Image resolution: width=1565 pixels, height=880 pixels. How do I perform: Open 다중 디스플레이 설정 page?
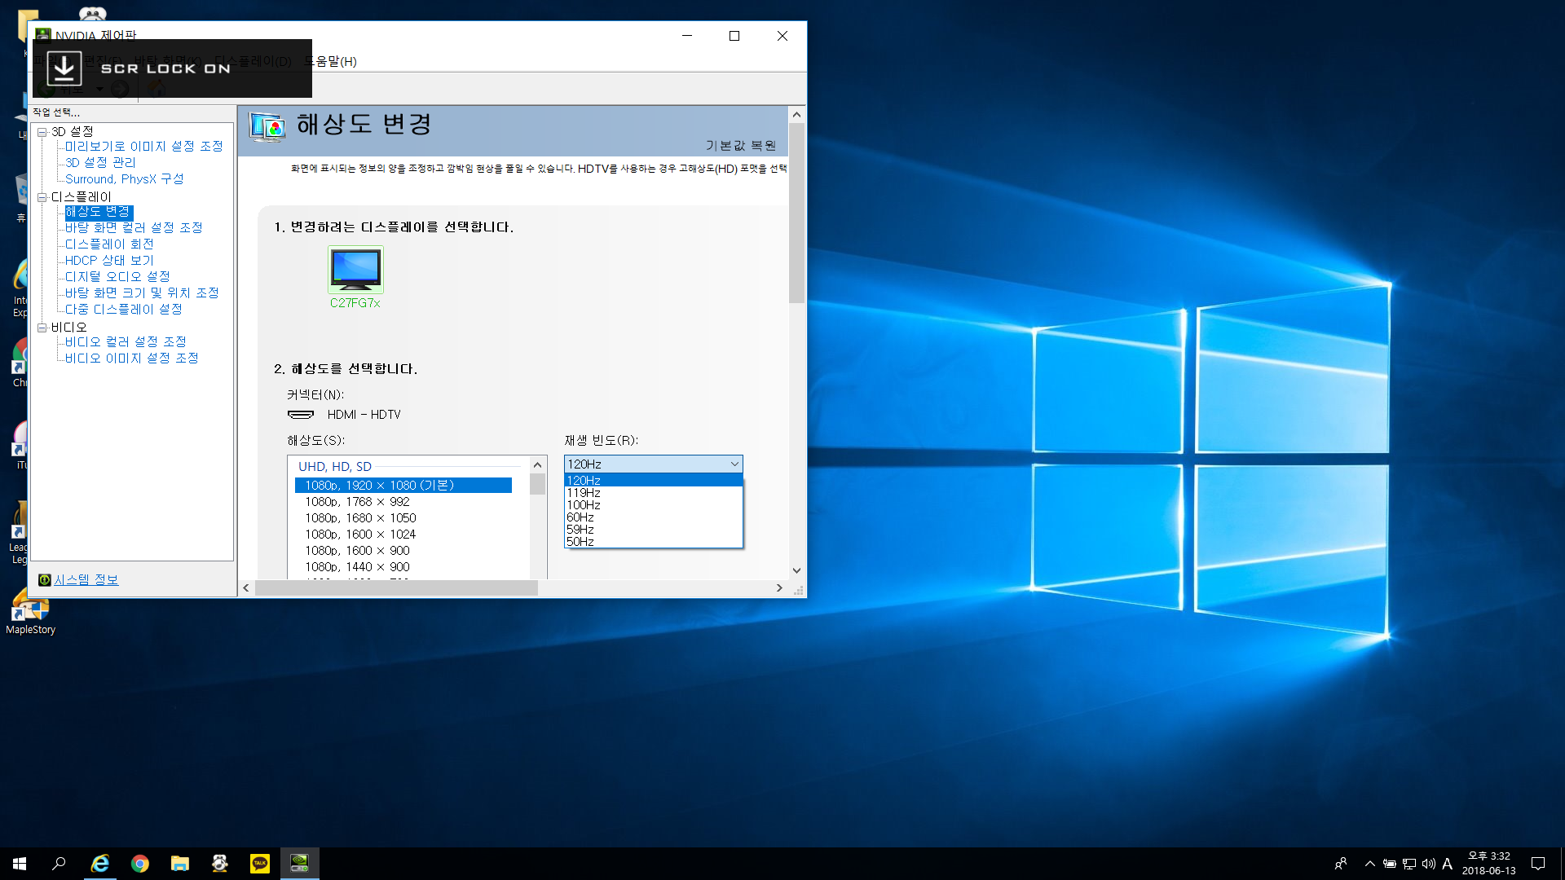coord(123,310)
